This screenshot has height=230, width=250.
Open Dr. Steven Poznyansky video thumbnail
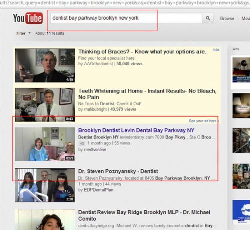(45, 185)
